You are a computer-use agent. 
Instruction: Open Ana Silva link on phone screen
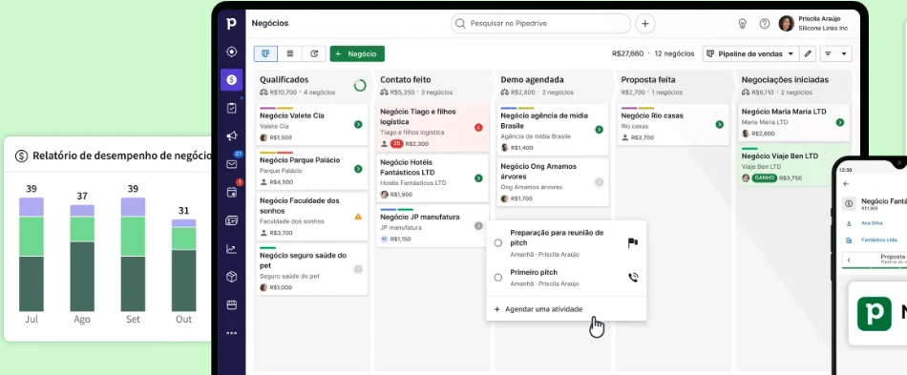pos(872,222)
